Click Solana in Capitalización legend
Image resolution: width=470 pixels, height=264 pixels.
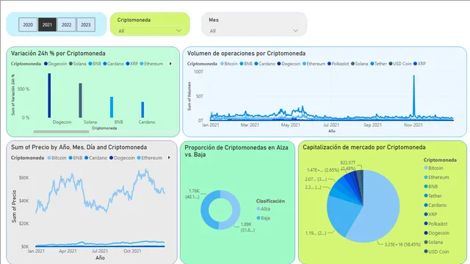point(433,242)
